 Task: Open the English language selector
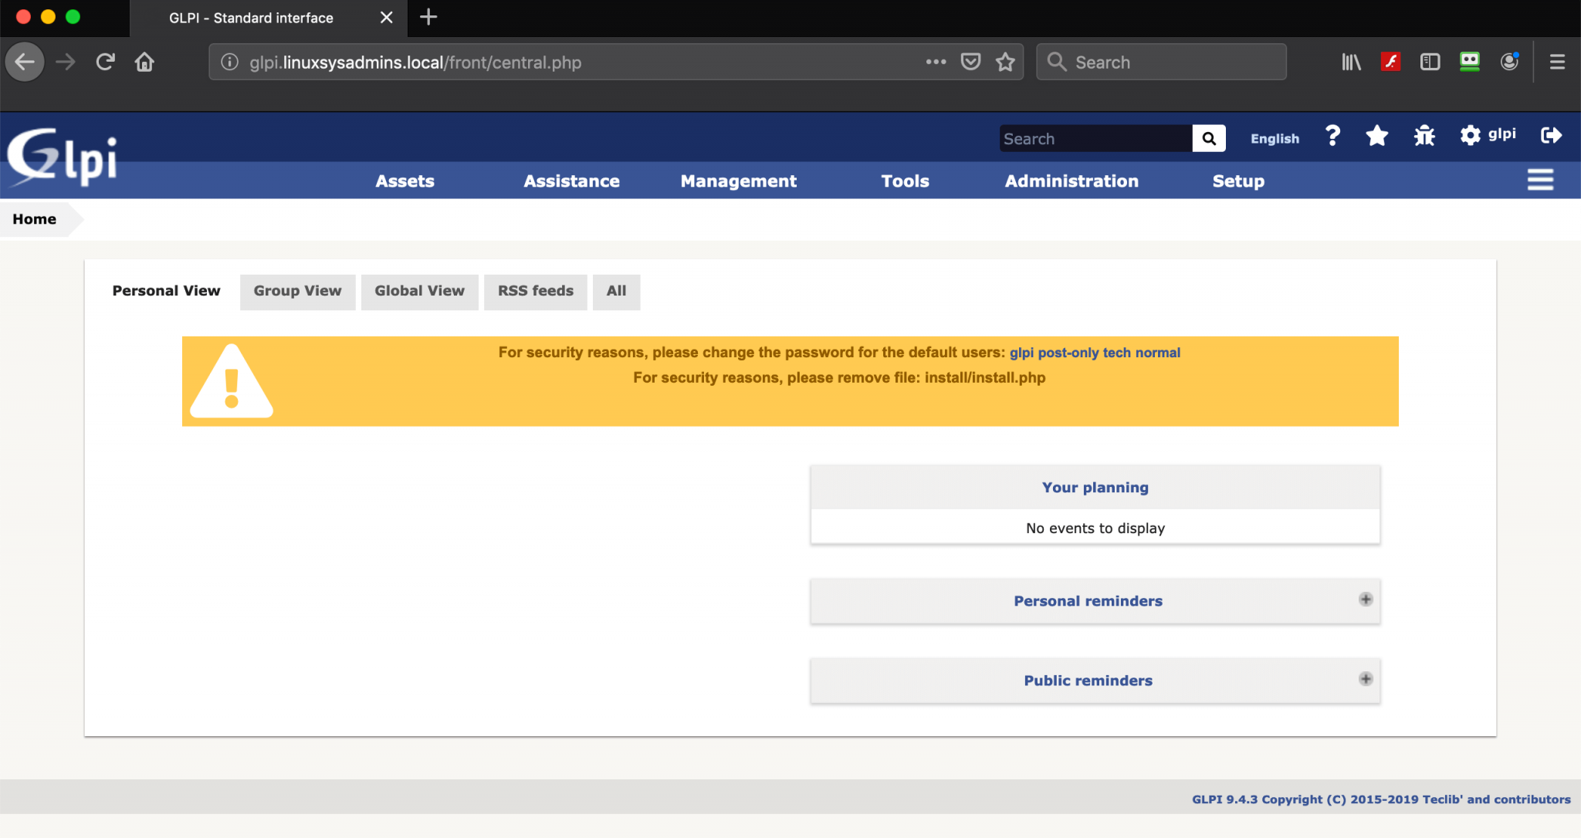tap(1274, 138)
